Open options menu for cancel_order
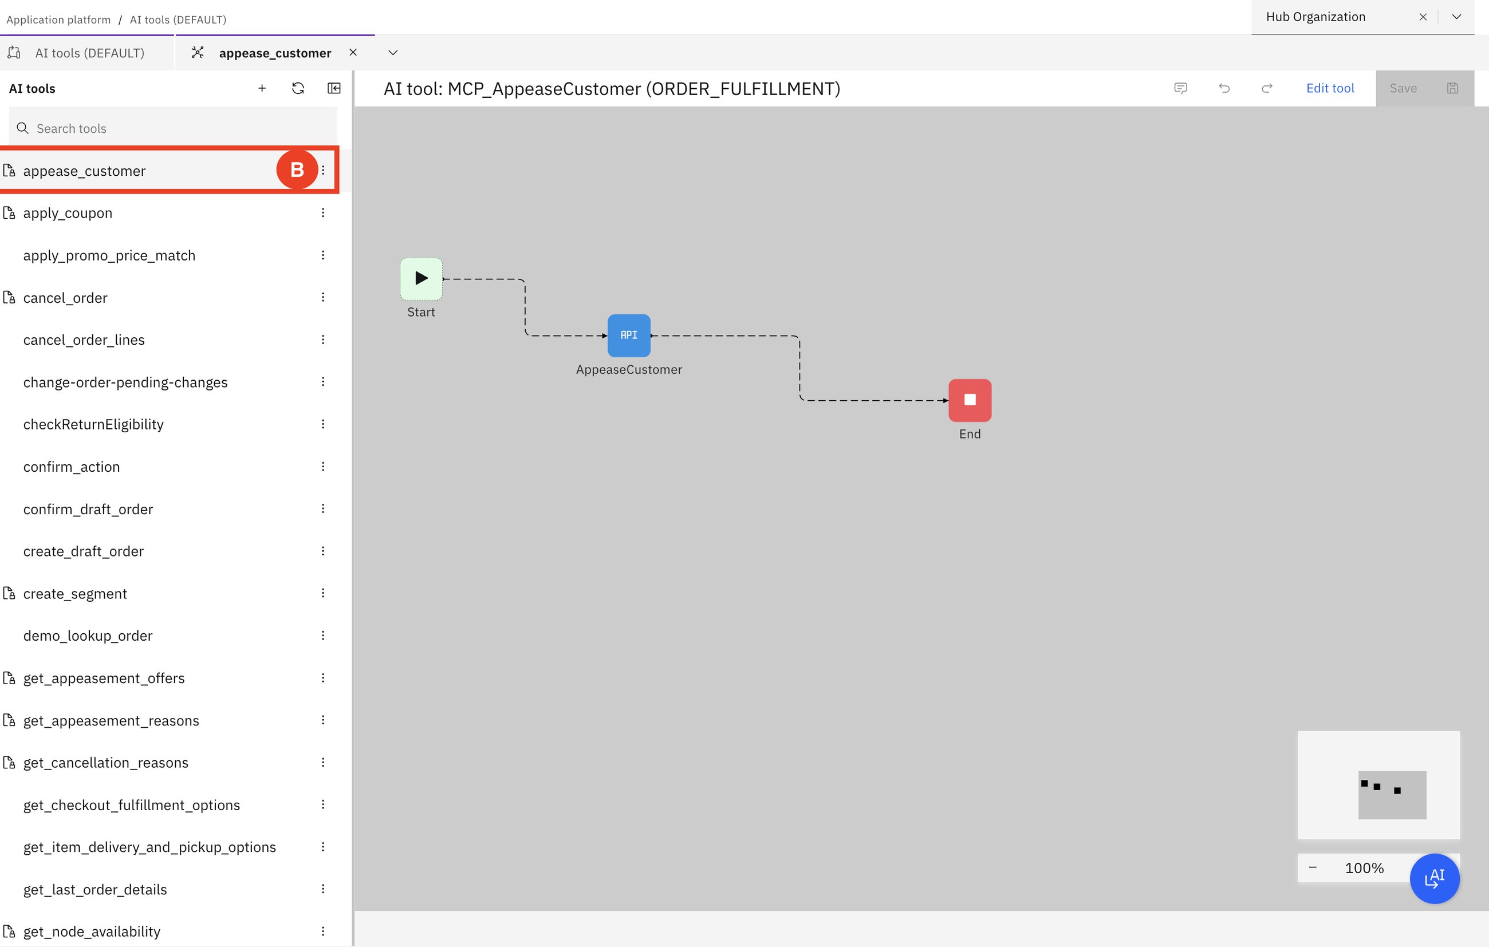The image size is (1489, 947). tap(323, 297)
